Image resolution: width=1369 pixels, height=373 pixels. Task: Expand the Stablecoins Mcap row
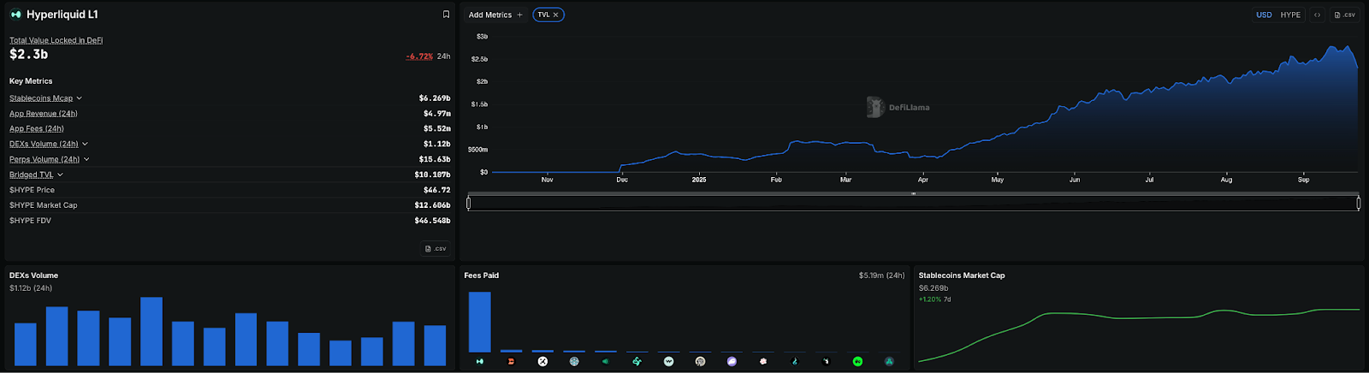tap(79, 98)
